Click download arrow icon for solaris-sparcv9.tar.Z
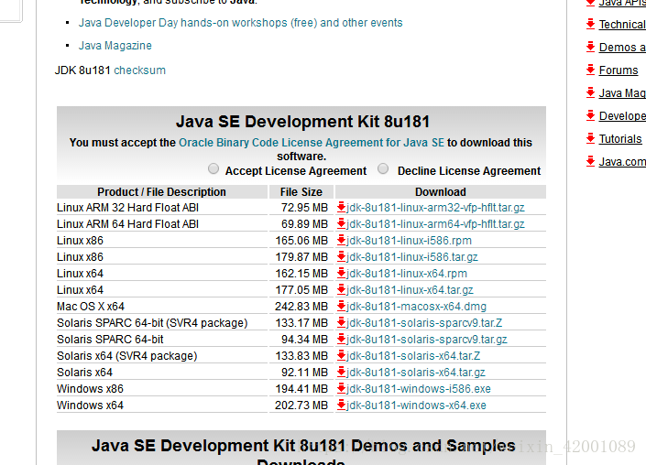Image resolution: width=646 pixels, height=465 pixels. (341, 322)
